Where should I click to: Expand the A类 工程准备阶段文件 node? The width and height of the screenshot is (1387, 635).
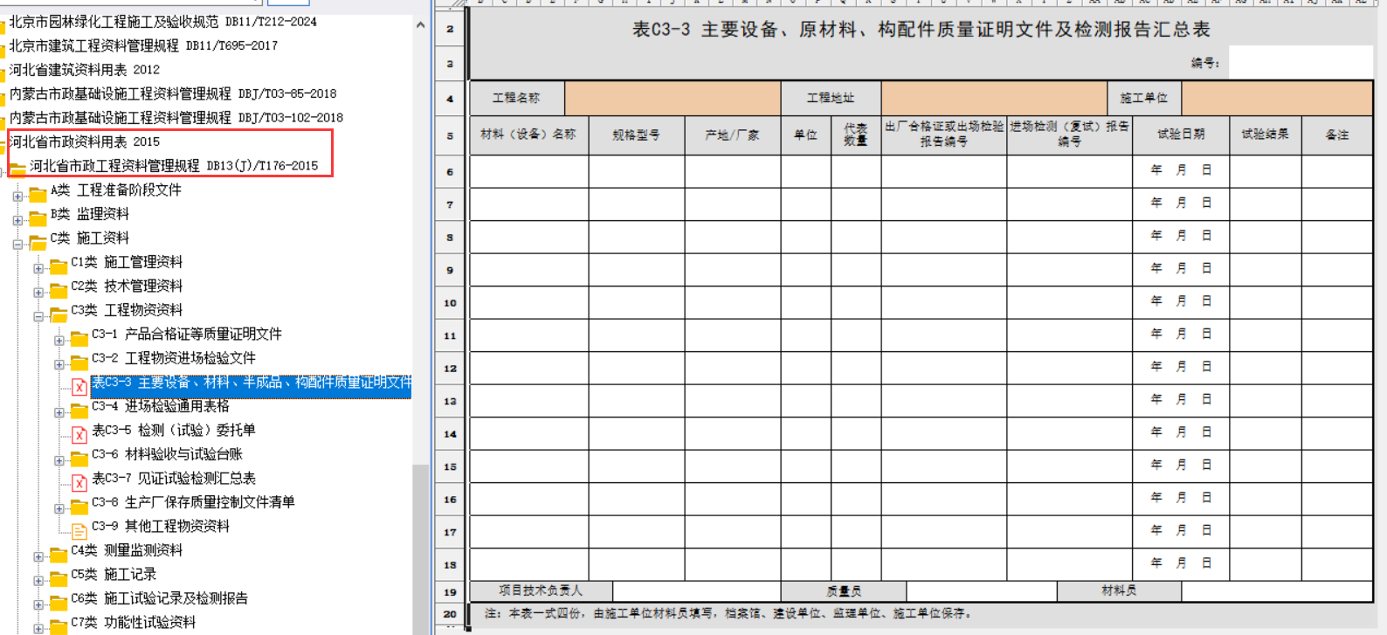coord(17,197)
